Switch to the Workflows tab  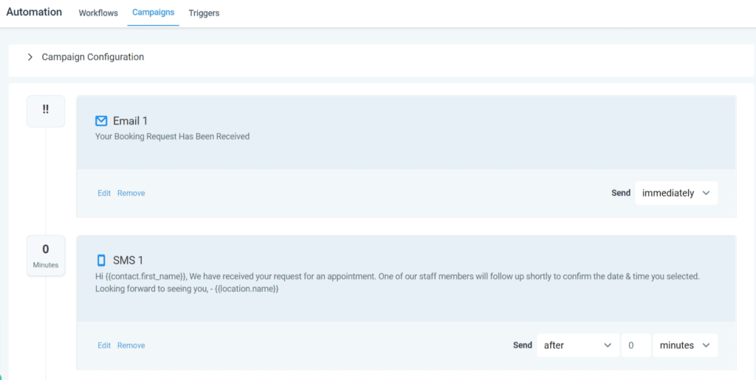(x=98, y=13)
